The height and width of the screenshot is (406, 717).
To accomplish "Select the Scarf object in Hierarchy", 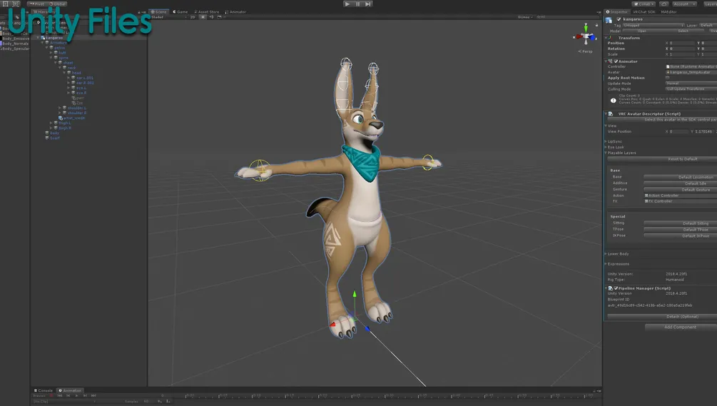I will click(54, 138).
